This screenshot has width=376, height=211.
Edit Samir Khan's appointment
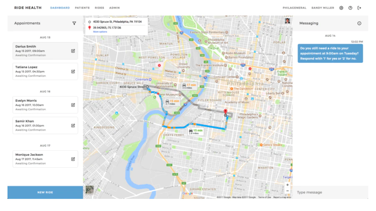tap(73, 125)
